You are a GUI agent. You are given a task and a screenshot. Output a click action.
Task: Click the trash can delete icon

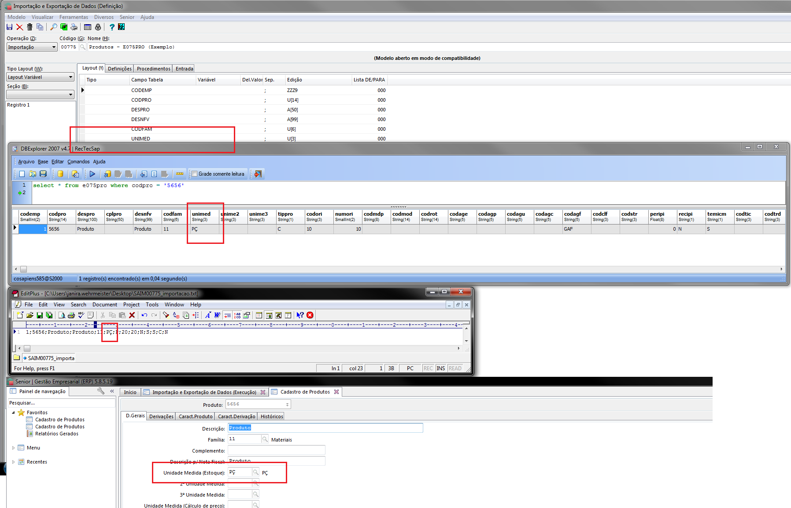[x=30, y=27]
